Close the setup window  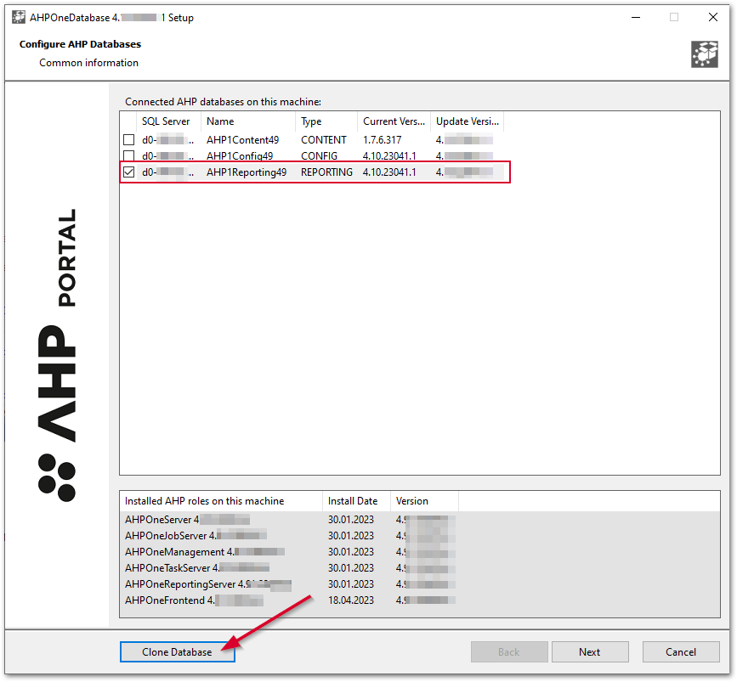(713, 17)
